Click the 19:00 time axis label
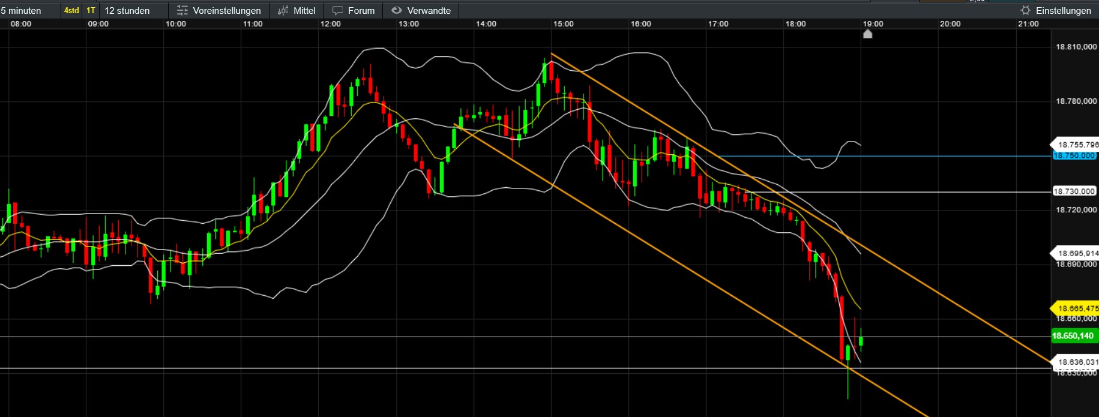This screenshot has width=1099, height=417. [873, 24]
